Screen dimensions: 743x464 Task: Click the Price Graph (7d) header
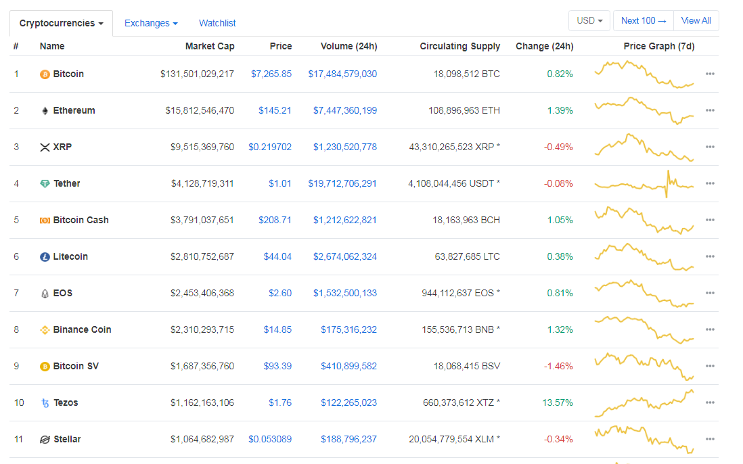(659, 47)
